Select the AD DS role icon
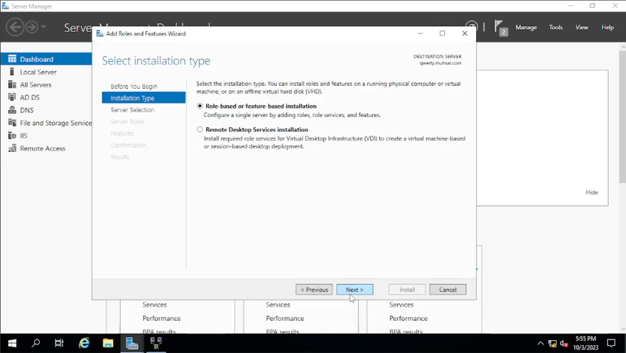 coord(12,97)
